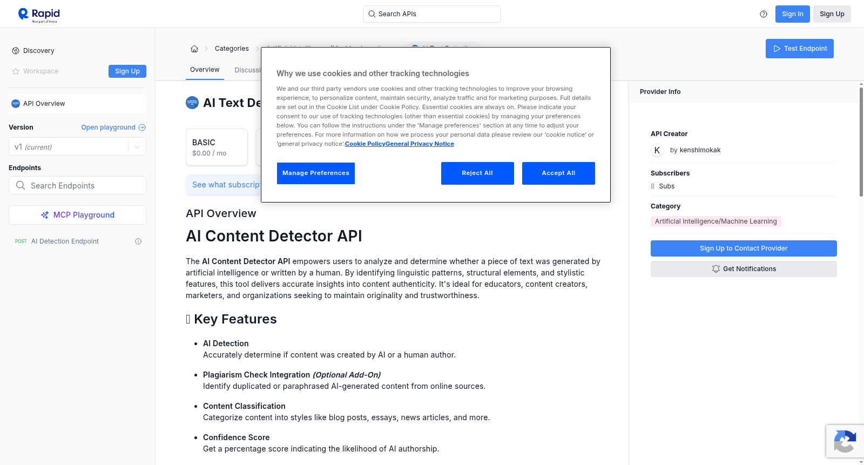Click the magnifier in Search Endpoints
Viewport: 864px width, 465px height.
[21, 185]
